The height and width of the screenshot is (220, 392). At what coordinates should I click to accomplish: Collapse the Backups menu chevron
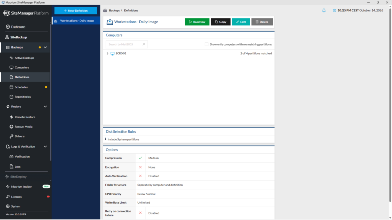pyautogui.click(x=45, y=47)
